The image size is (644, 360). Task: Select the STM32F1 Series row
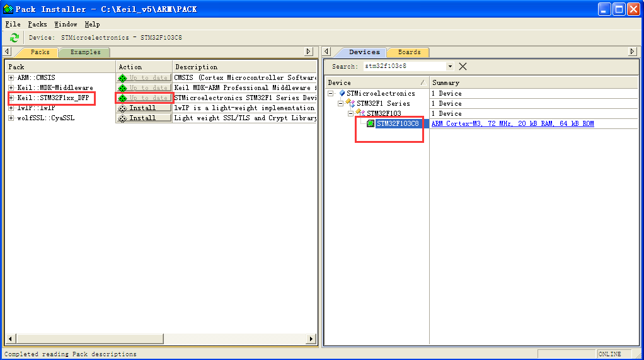pyautogui.click(x=383, y=103)
